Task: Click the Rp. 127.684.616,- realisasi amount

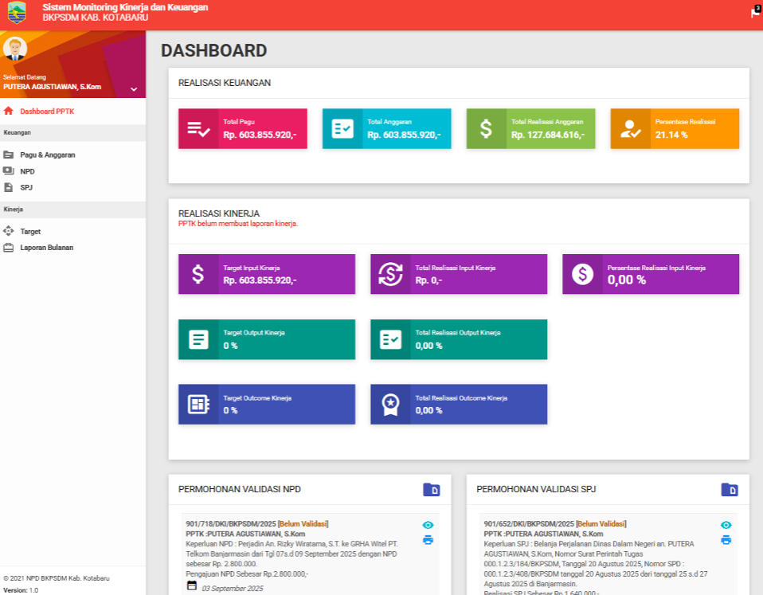Action: coord(548,135)
